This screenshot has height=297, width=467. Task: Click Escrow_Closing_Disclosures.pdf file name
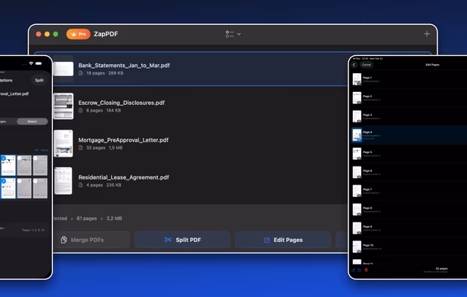(x=121, y=103)
